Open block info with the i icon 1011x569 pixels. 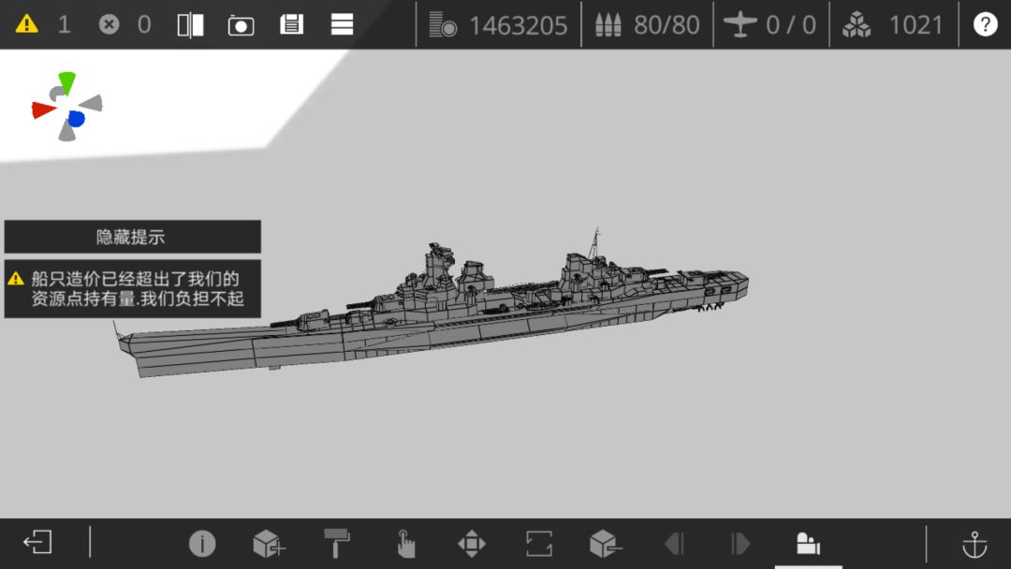[x=202, y=543]
